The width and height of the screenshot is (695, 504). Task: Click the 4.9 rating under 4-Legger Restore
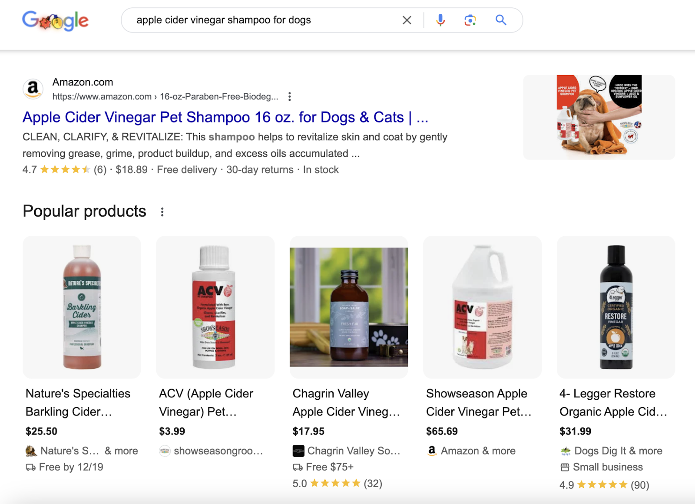(x=604, y=485)
